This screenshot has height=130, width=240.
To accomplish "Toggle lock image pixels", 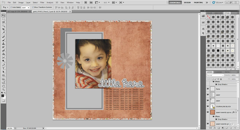I will pyautogui.click(x=216, y=79).
